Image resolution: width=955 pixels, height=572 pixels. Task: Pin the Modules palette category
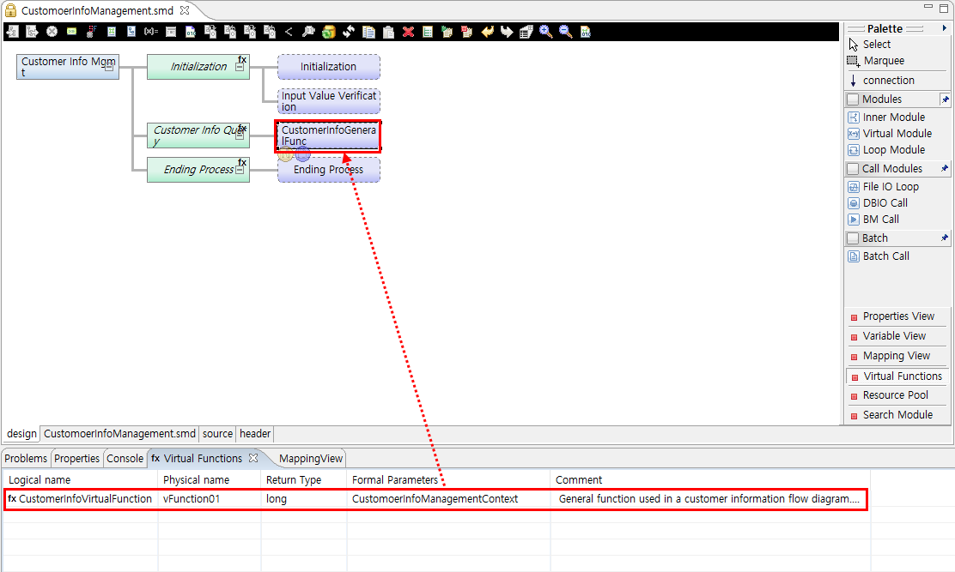[x=945, y=99]
